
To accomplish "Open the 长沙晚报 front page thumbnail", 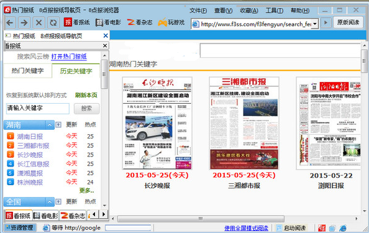I will tap(157, 123).
